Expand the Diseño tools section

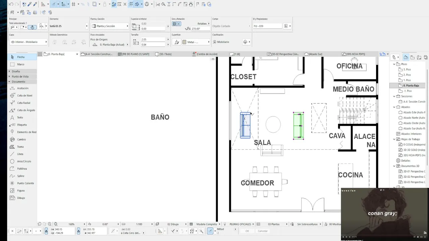click(9, 71)
